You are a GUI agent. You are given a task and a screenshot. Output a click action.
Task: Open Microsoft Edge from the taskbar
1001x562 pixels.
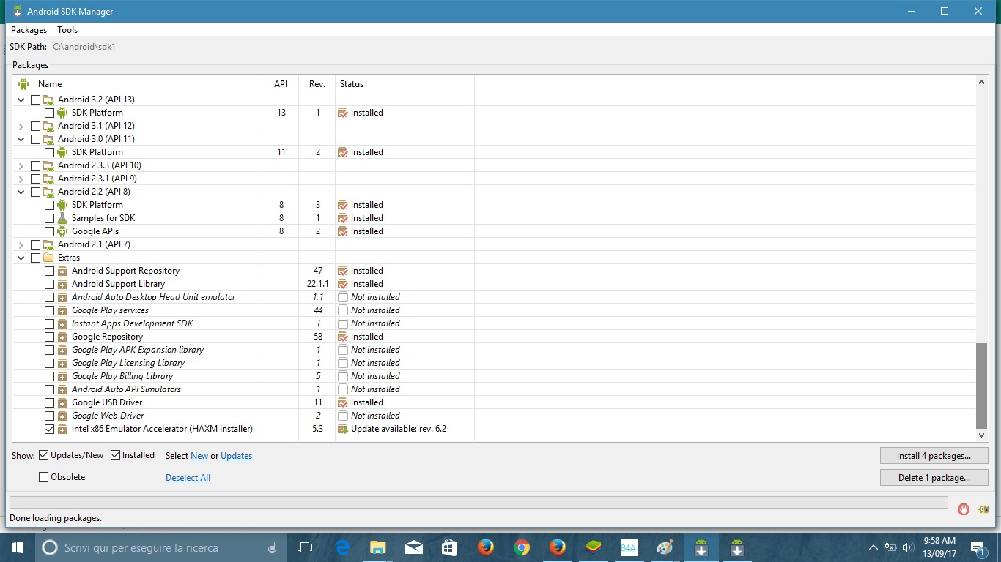tap(342, 547)
